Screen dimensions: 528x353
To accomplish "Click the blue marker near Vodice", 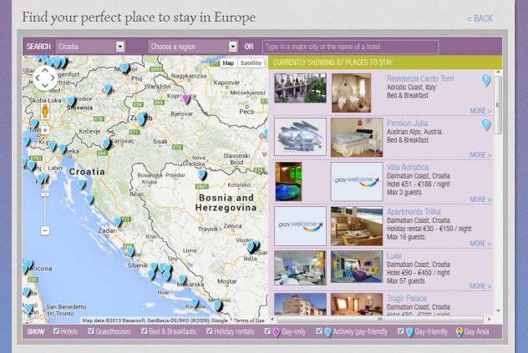I will 130,251.
